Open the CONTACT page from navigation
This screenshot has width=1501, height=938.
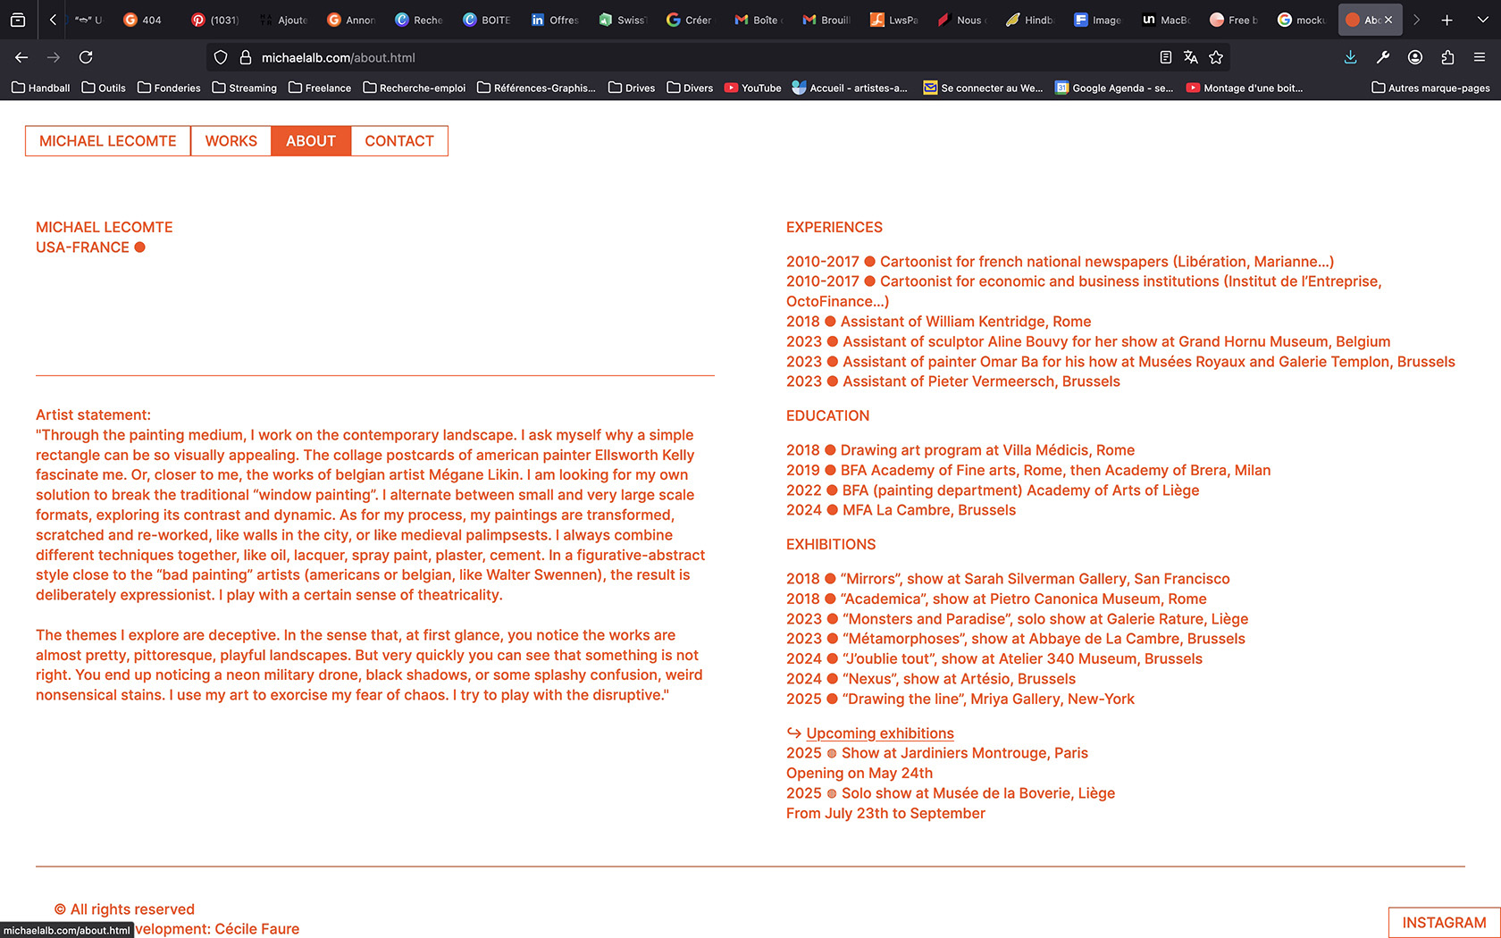tap(398, 141)
